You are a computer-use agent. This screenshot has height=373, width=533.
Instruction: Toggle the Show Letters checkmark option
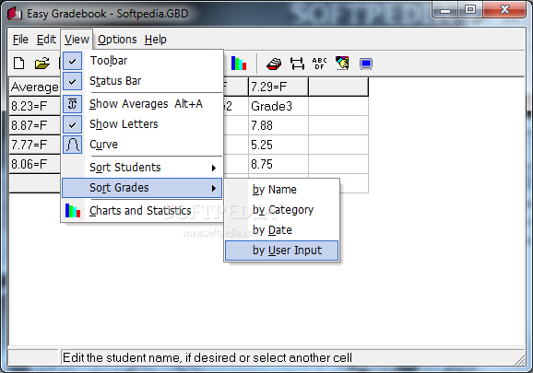73,124
